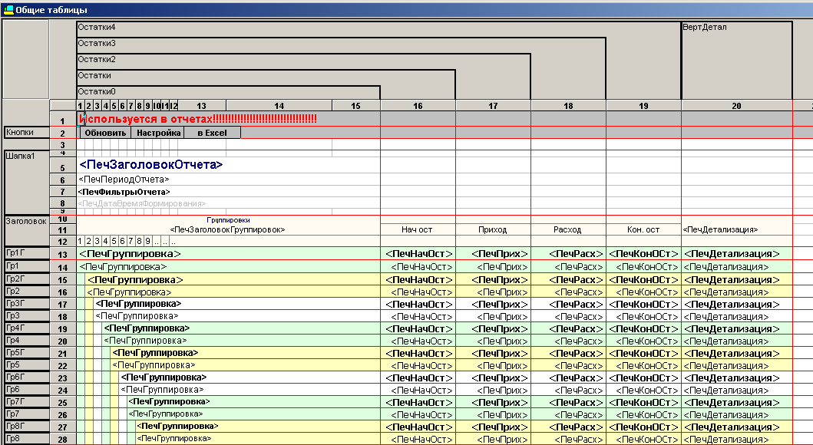The height and width of the screenshot is (445, 813).
Task: Select the column 14 header
Action: point(278,105)
